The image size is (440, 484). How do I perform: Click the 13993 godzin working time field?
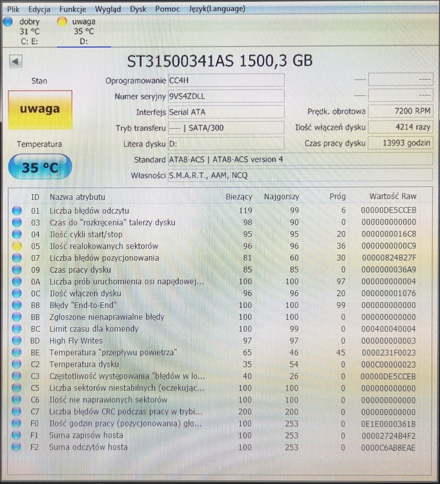tap(400, 143)
